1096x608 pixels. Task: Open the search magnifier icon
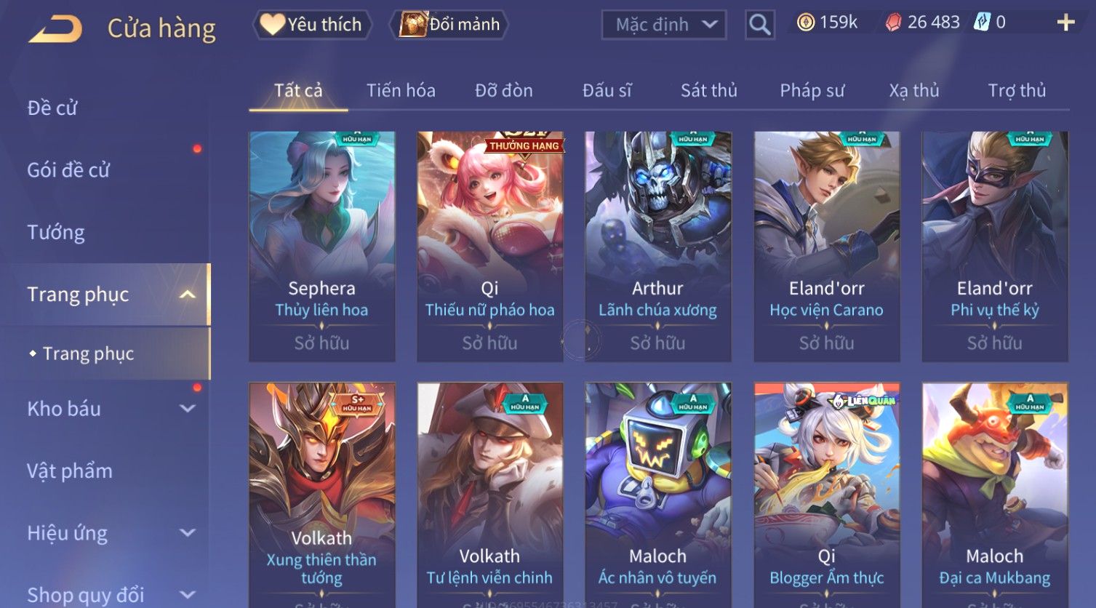pos(759,25)
